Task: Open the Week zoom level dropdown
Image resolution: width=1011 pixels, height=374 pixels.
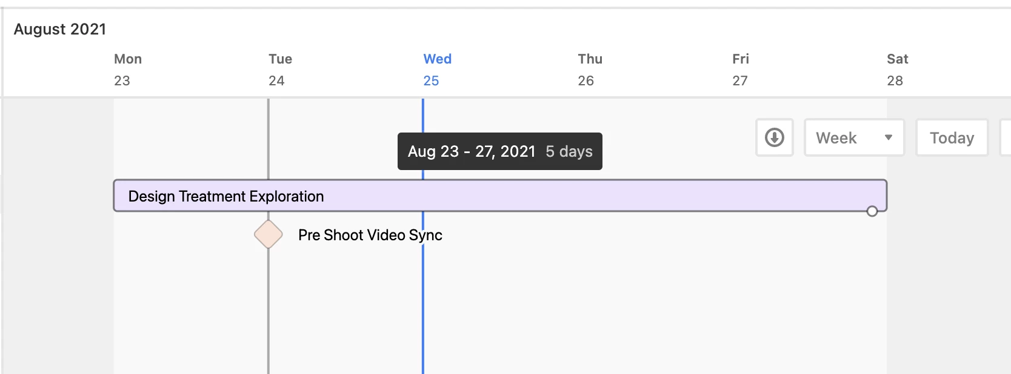Action: pyautogui.click(x=854, y=137)
